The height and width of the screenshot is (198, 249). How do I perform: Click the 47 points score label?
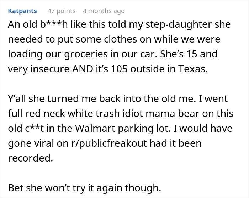(62, 11)
